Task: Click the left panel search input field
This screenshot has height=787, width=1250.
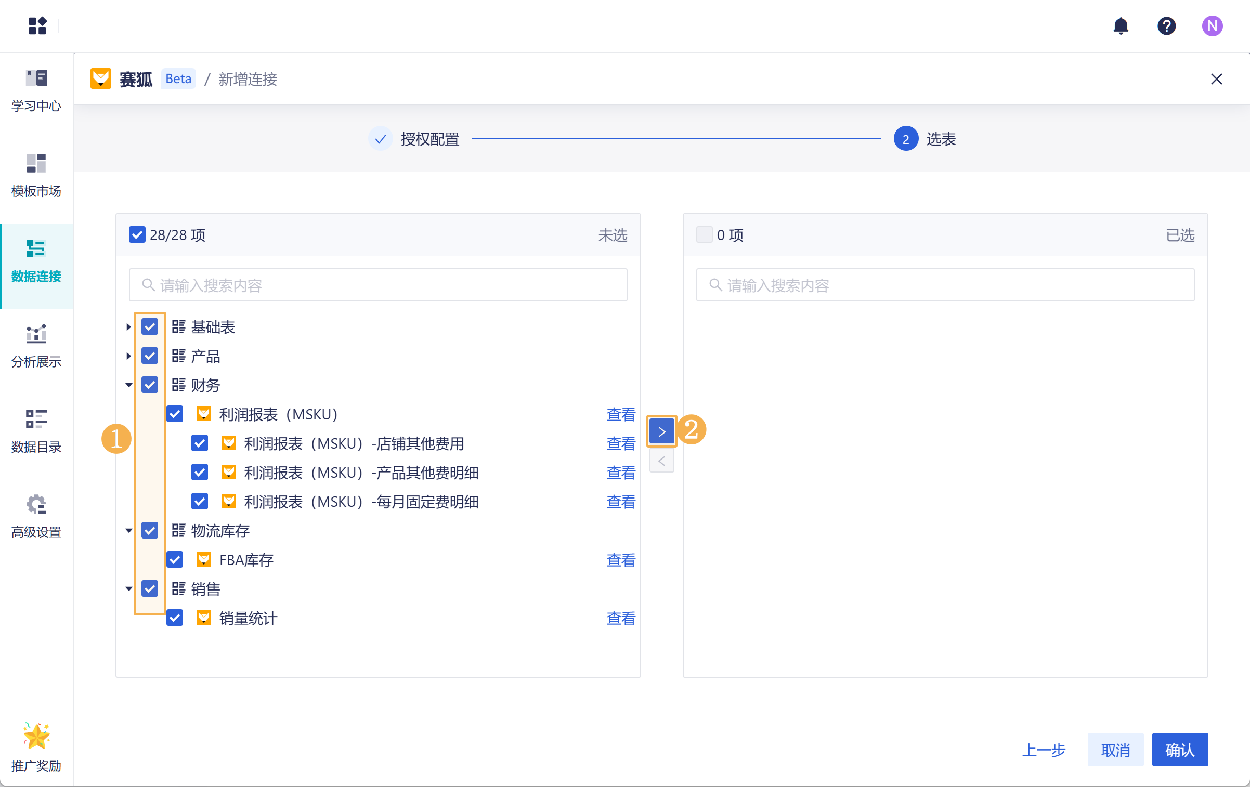Action: pos(378,285)
